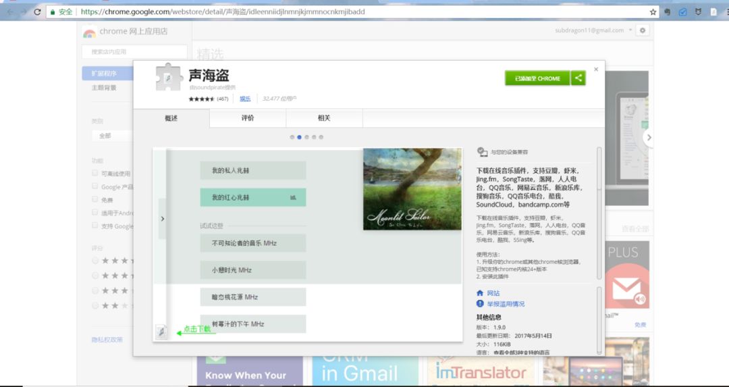The width and height of the screenshot is (729, 387).
Task: Show the fourth screenshot via carousel dot
Action: click(314, 137)
